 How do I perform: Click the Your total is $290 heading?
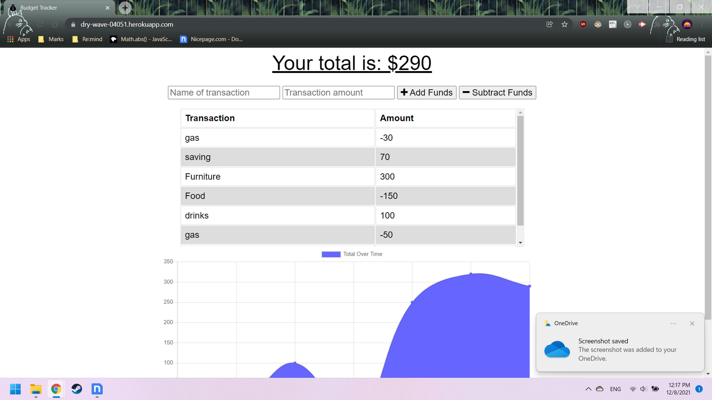[352, 63]
